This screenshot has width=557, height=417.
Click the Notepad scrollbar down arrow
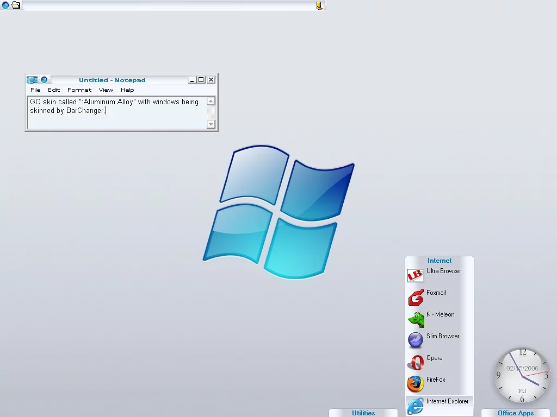click(x=211, y=124)
